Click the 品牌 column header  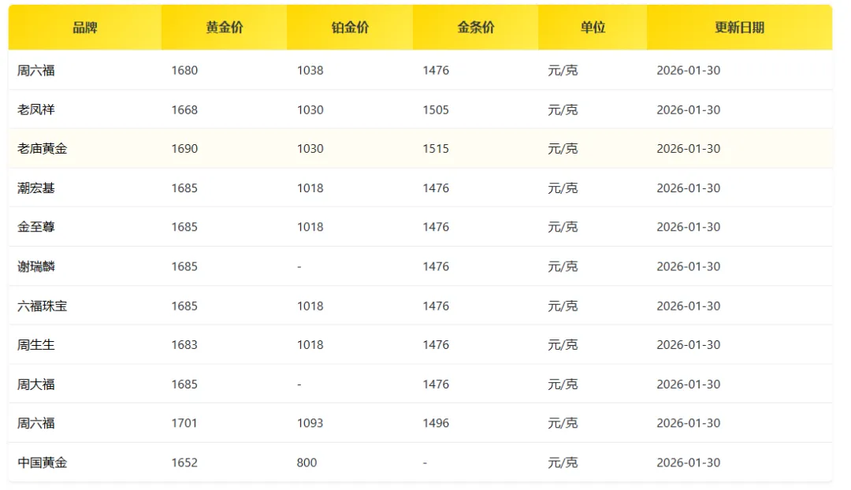point(84,28)
